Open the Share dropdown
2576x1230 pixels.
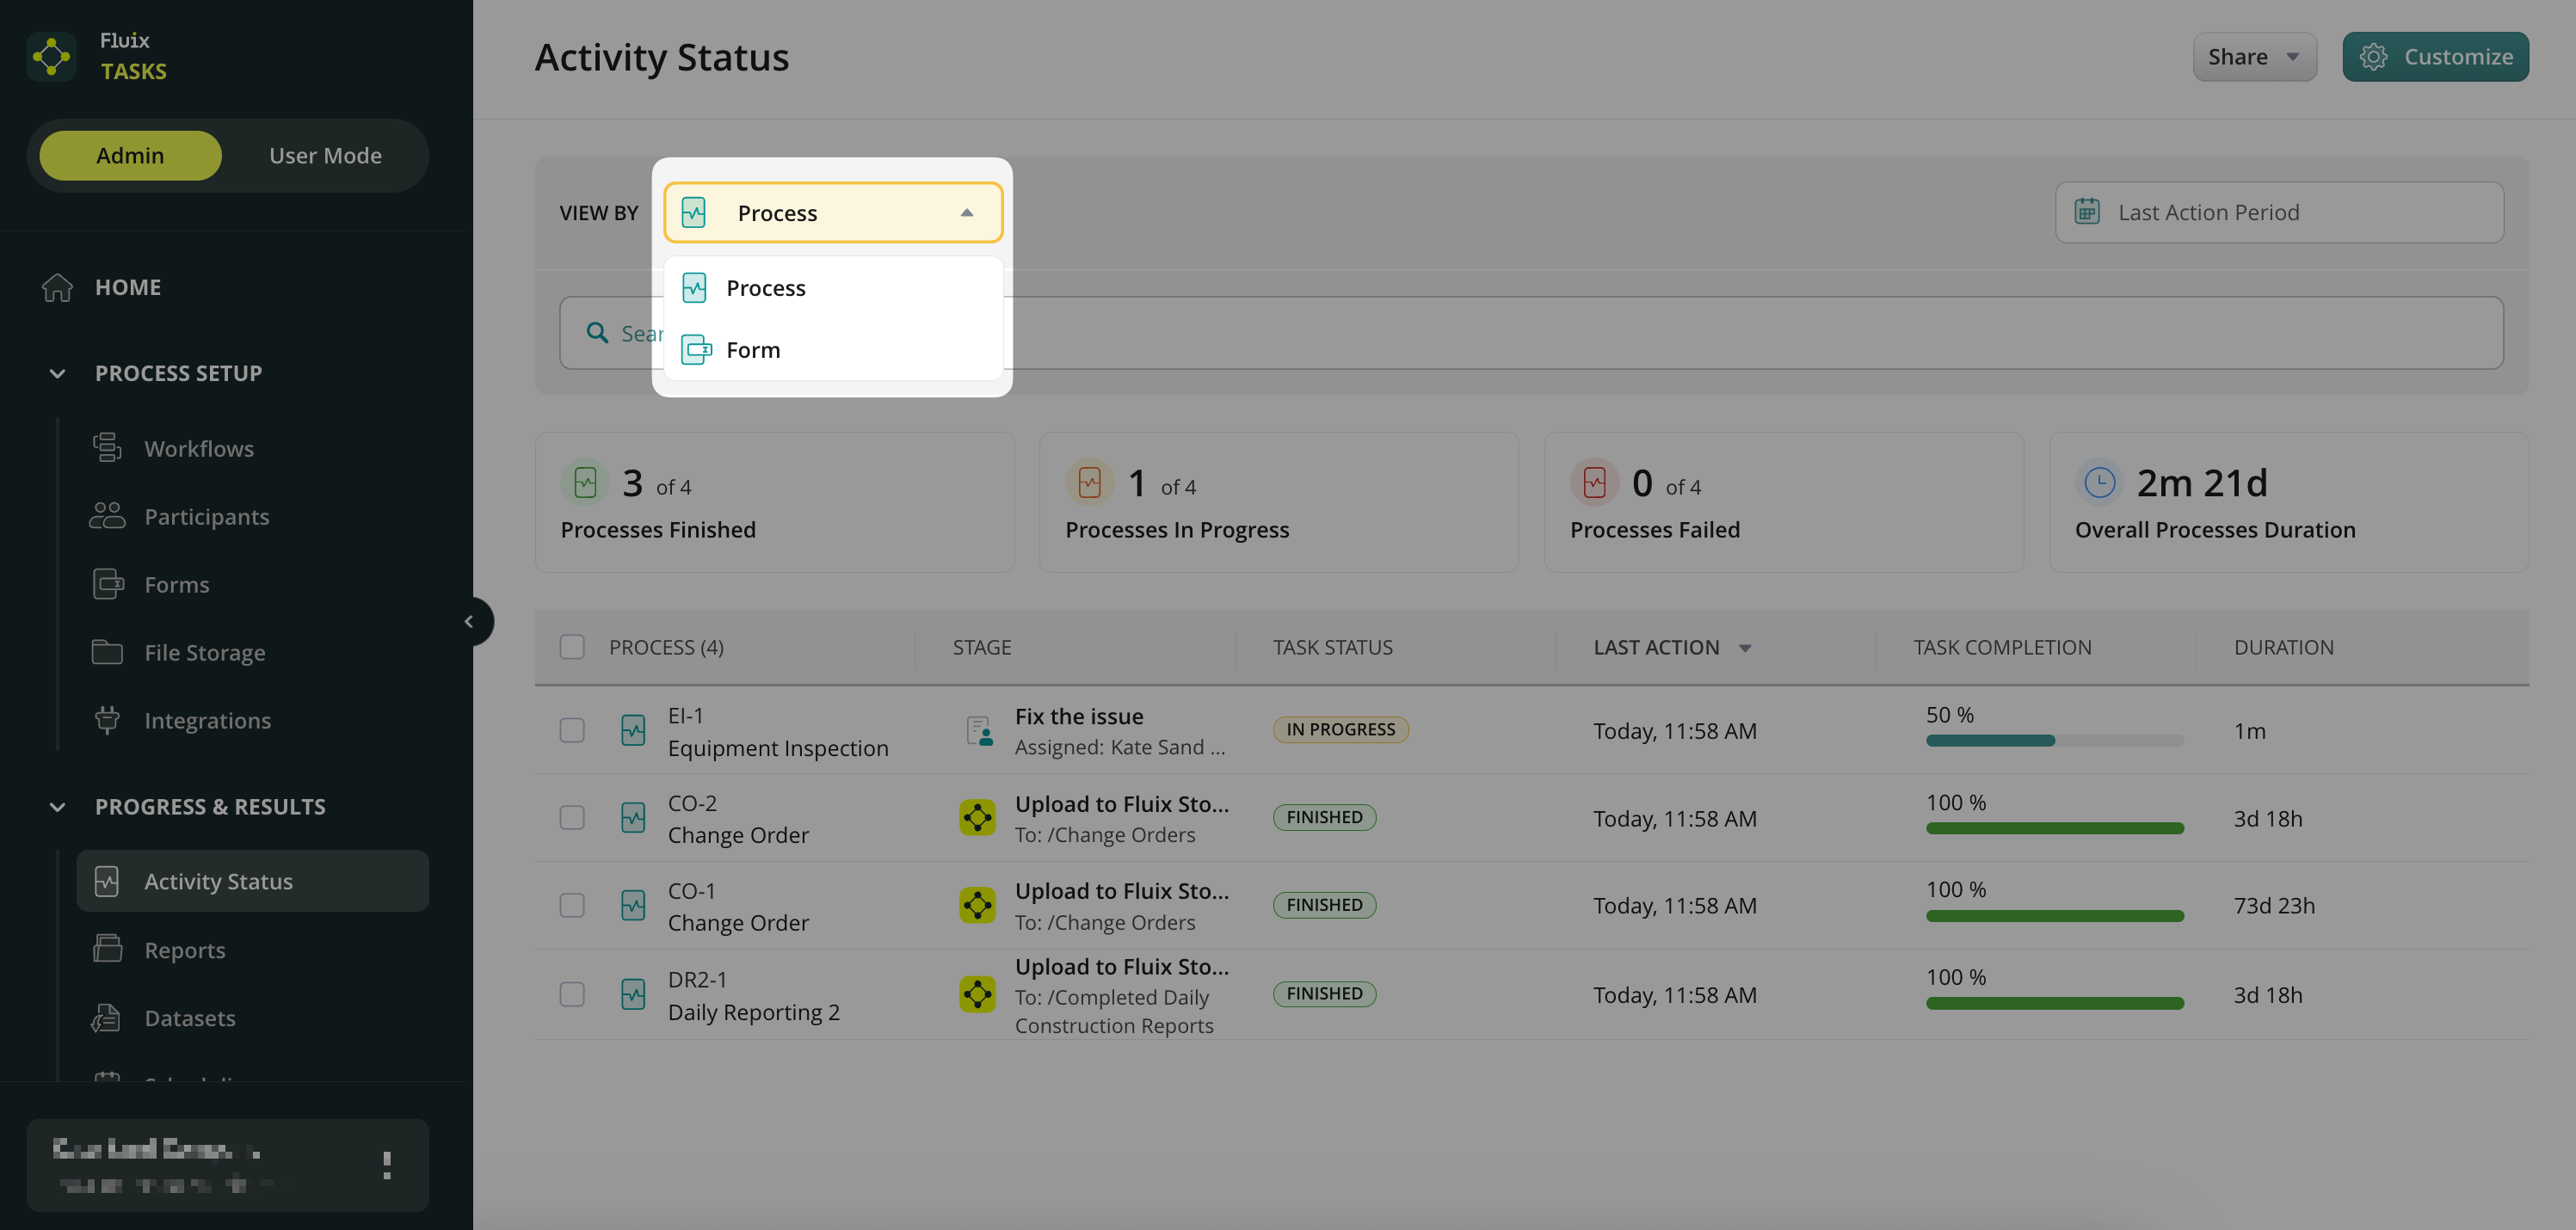coord(2253,57)
